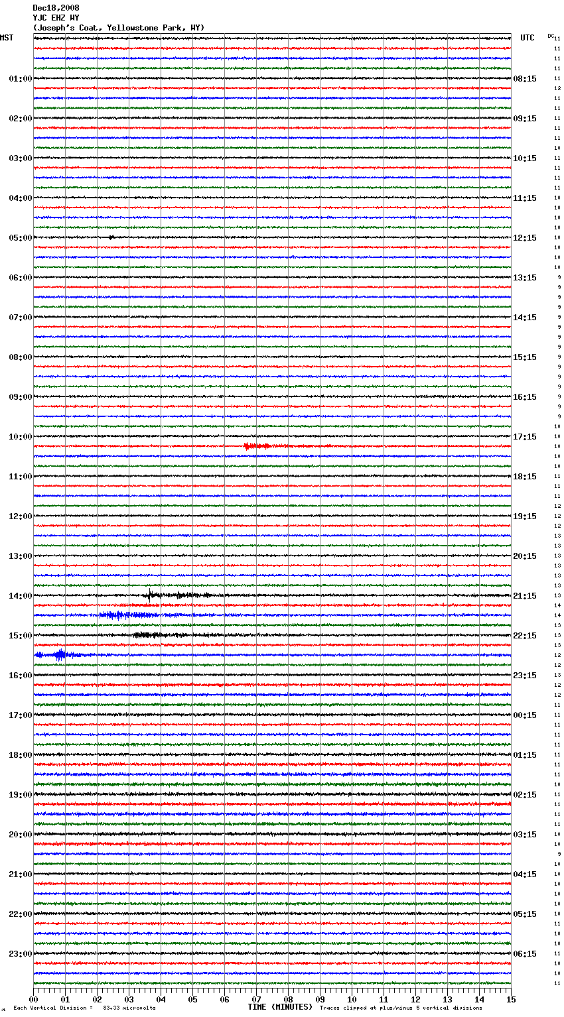Viewport: 564px width, 1017px height.
Task: Select the 06:00 MST time label
Action: [21, 278]
